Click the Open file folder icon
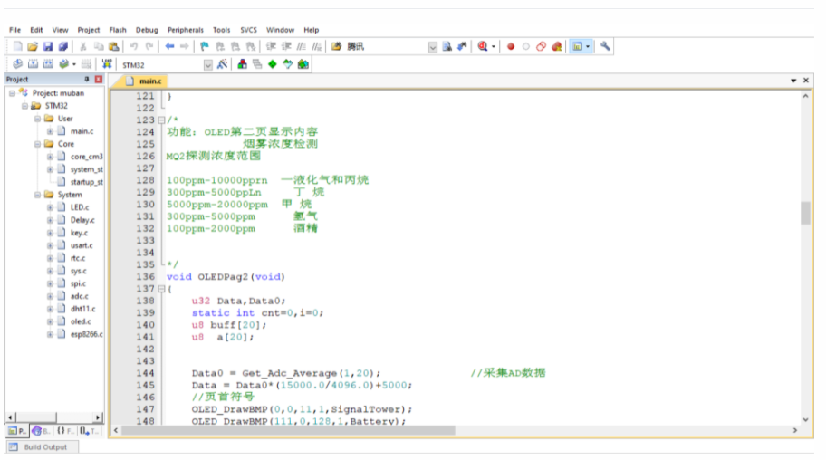 coord(33,46)
